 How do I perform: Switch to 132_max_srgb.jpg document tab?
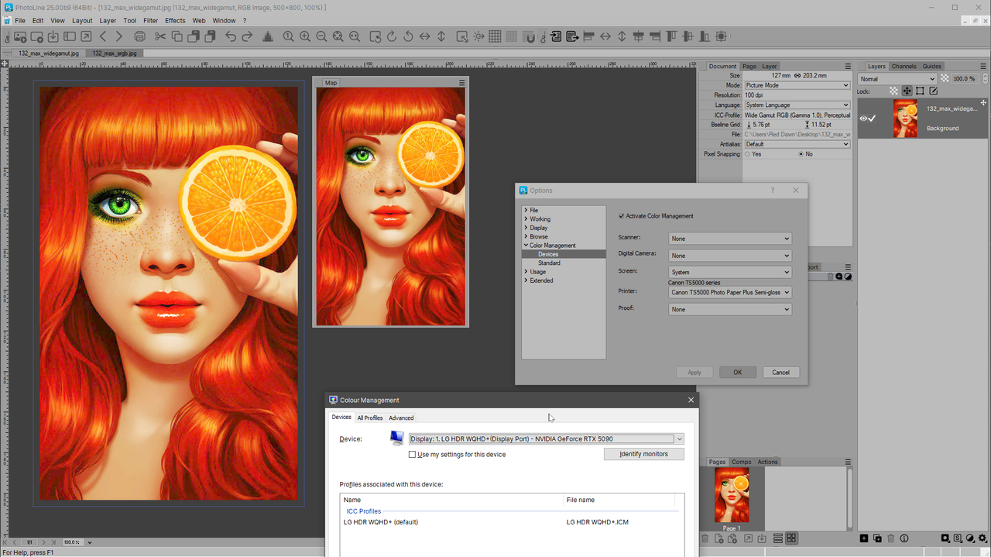tap(114, 53)
